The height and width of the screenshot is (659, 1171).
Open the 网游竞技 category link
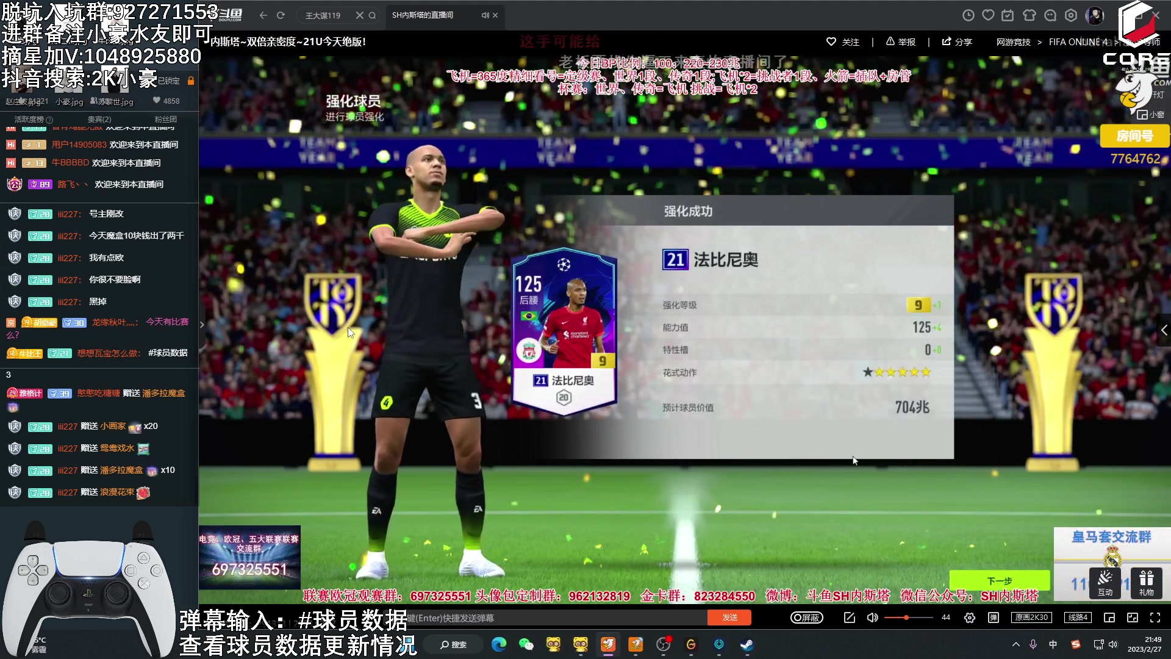coord(1013,42)
